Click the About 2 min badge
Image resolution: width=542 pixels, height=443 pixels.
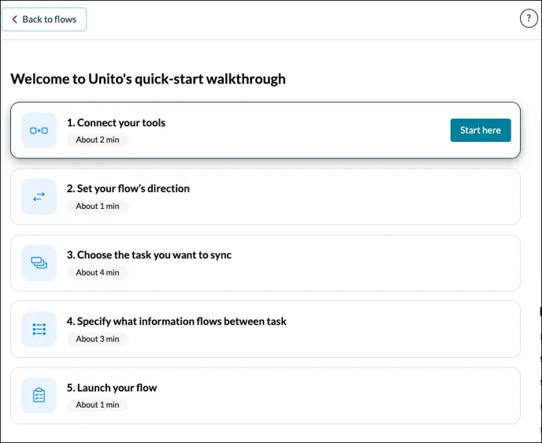tap(98, 140)
